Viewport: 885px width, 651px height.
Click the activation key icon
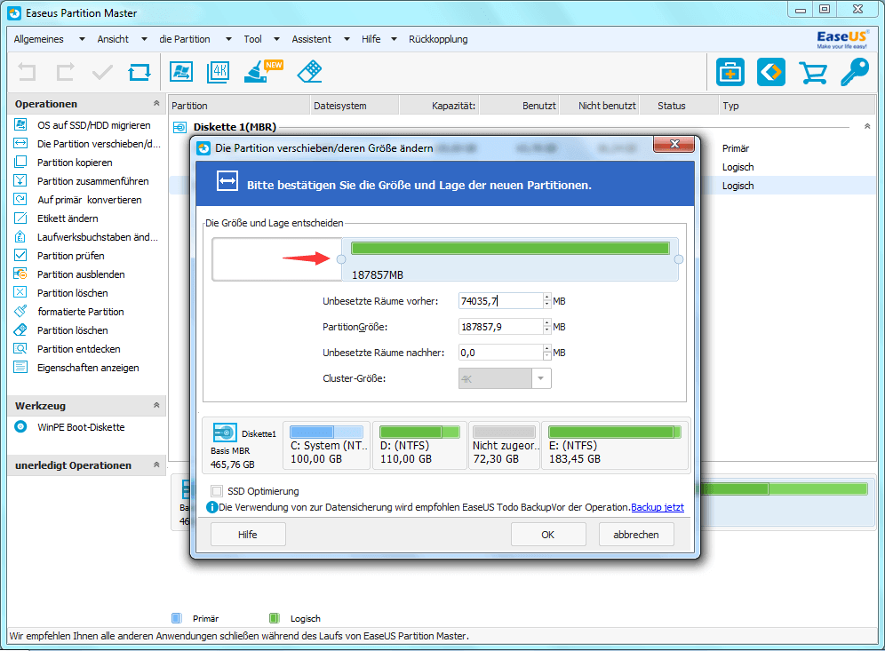pos(855,72)
